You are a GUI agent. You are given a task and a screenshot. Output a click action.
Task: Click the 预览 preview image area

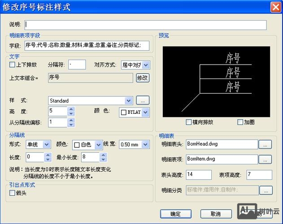(x=216, y=82)
